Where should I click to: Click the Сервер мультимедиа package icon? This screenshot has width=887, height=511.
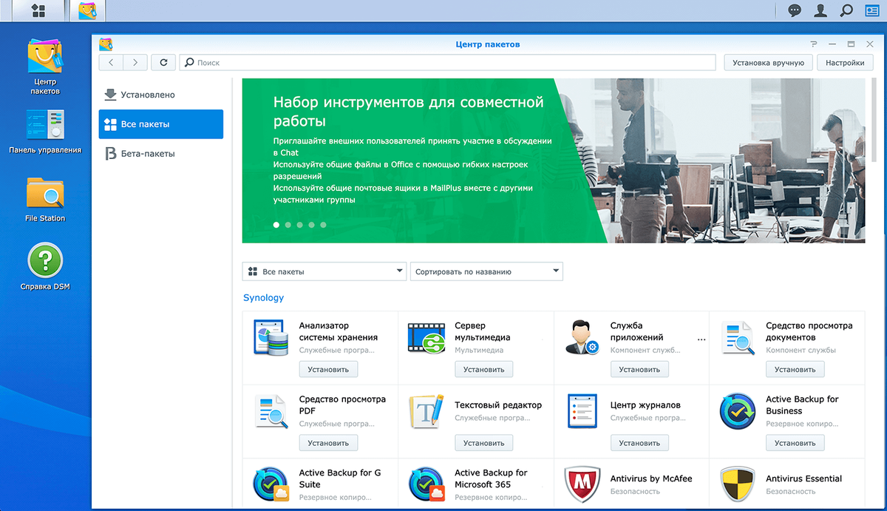[426, 338]
